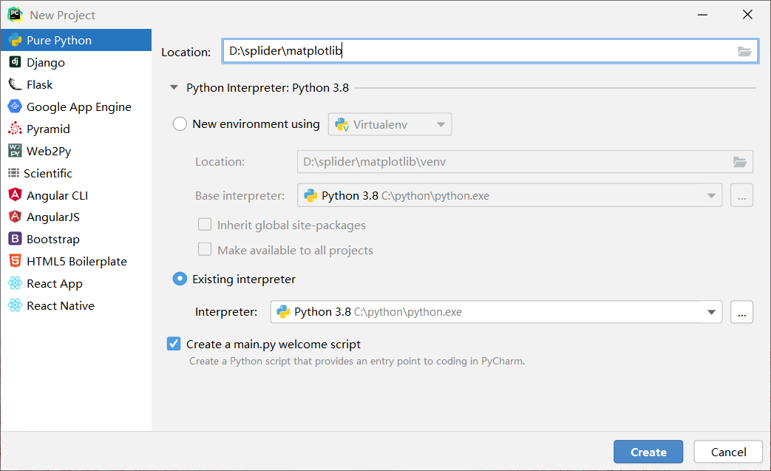Click the PyCharm logo in title bar

[16, 14]
